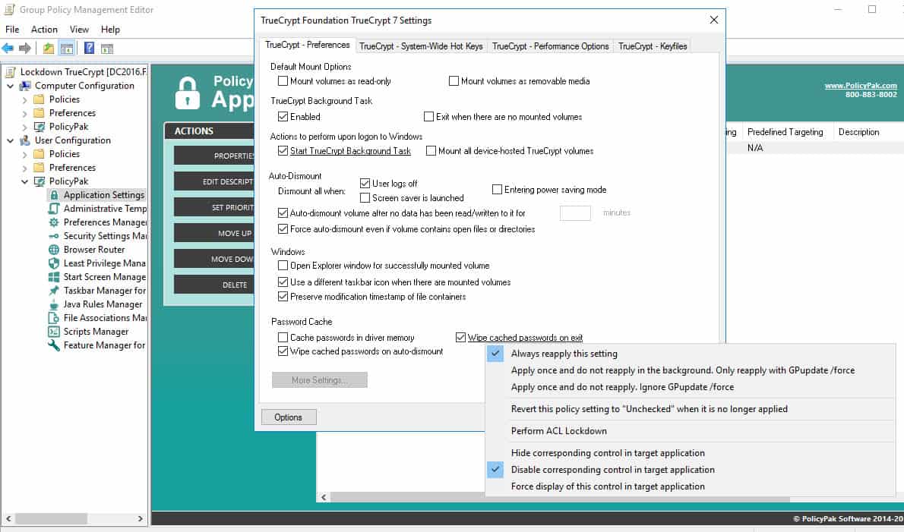
Task: Click the Scripts Manager console icon
Action: pos(54,332)
